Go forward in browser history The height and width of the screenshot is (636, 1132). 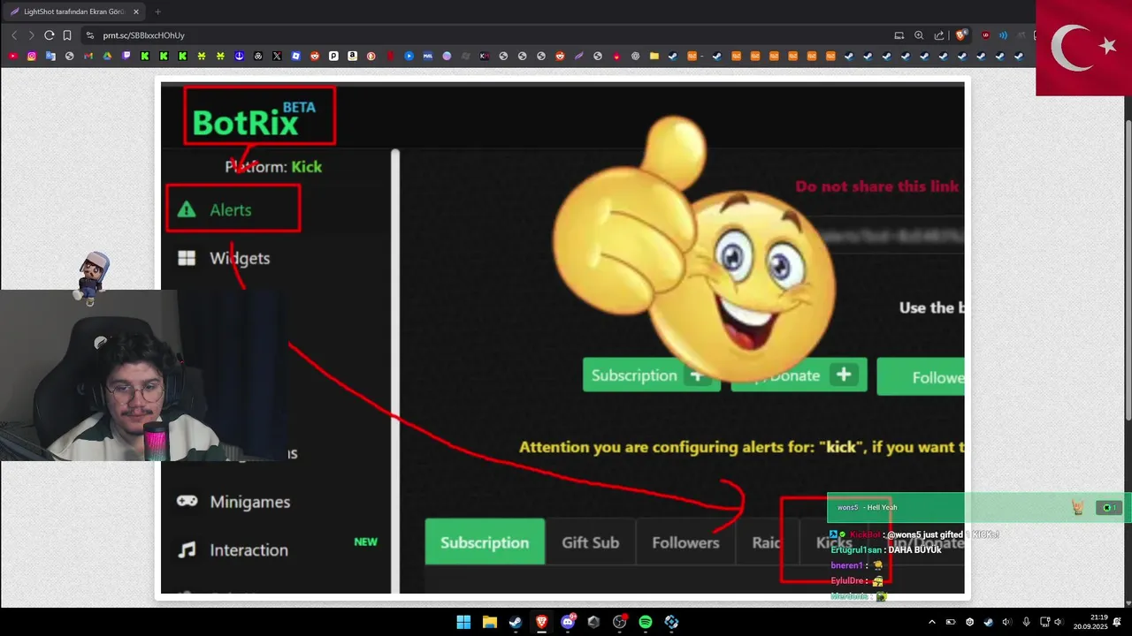coord(31,35)
